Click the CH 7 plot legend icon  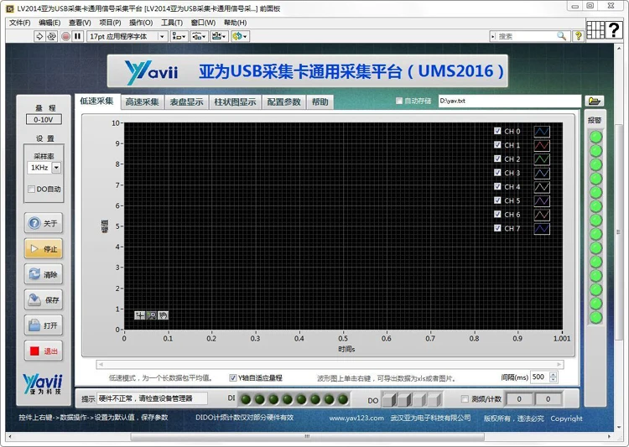click(x=542, y=229)
